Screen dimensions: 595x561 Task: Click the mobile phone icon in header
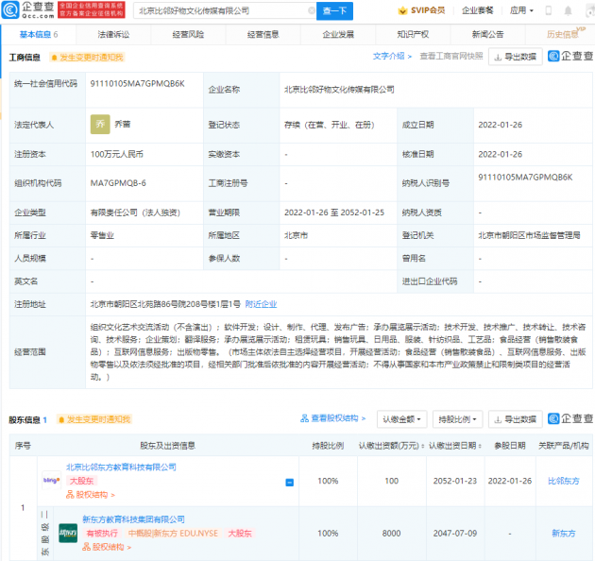(x=549, y=10)
